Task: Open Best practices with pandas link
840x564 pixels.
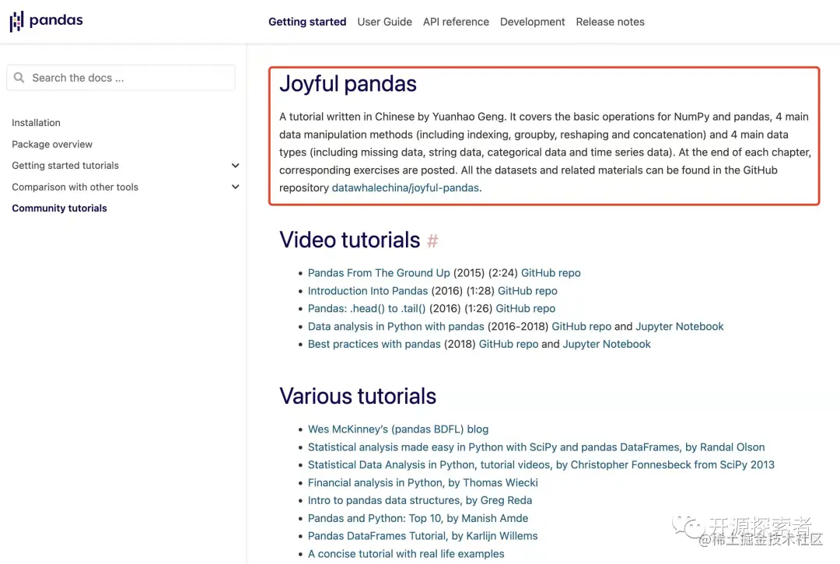Action: 374,344
